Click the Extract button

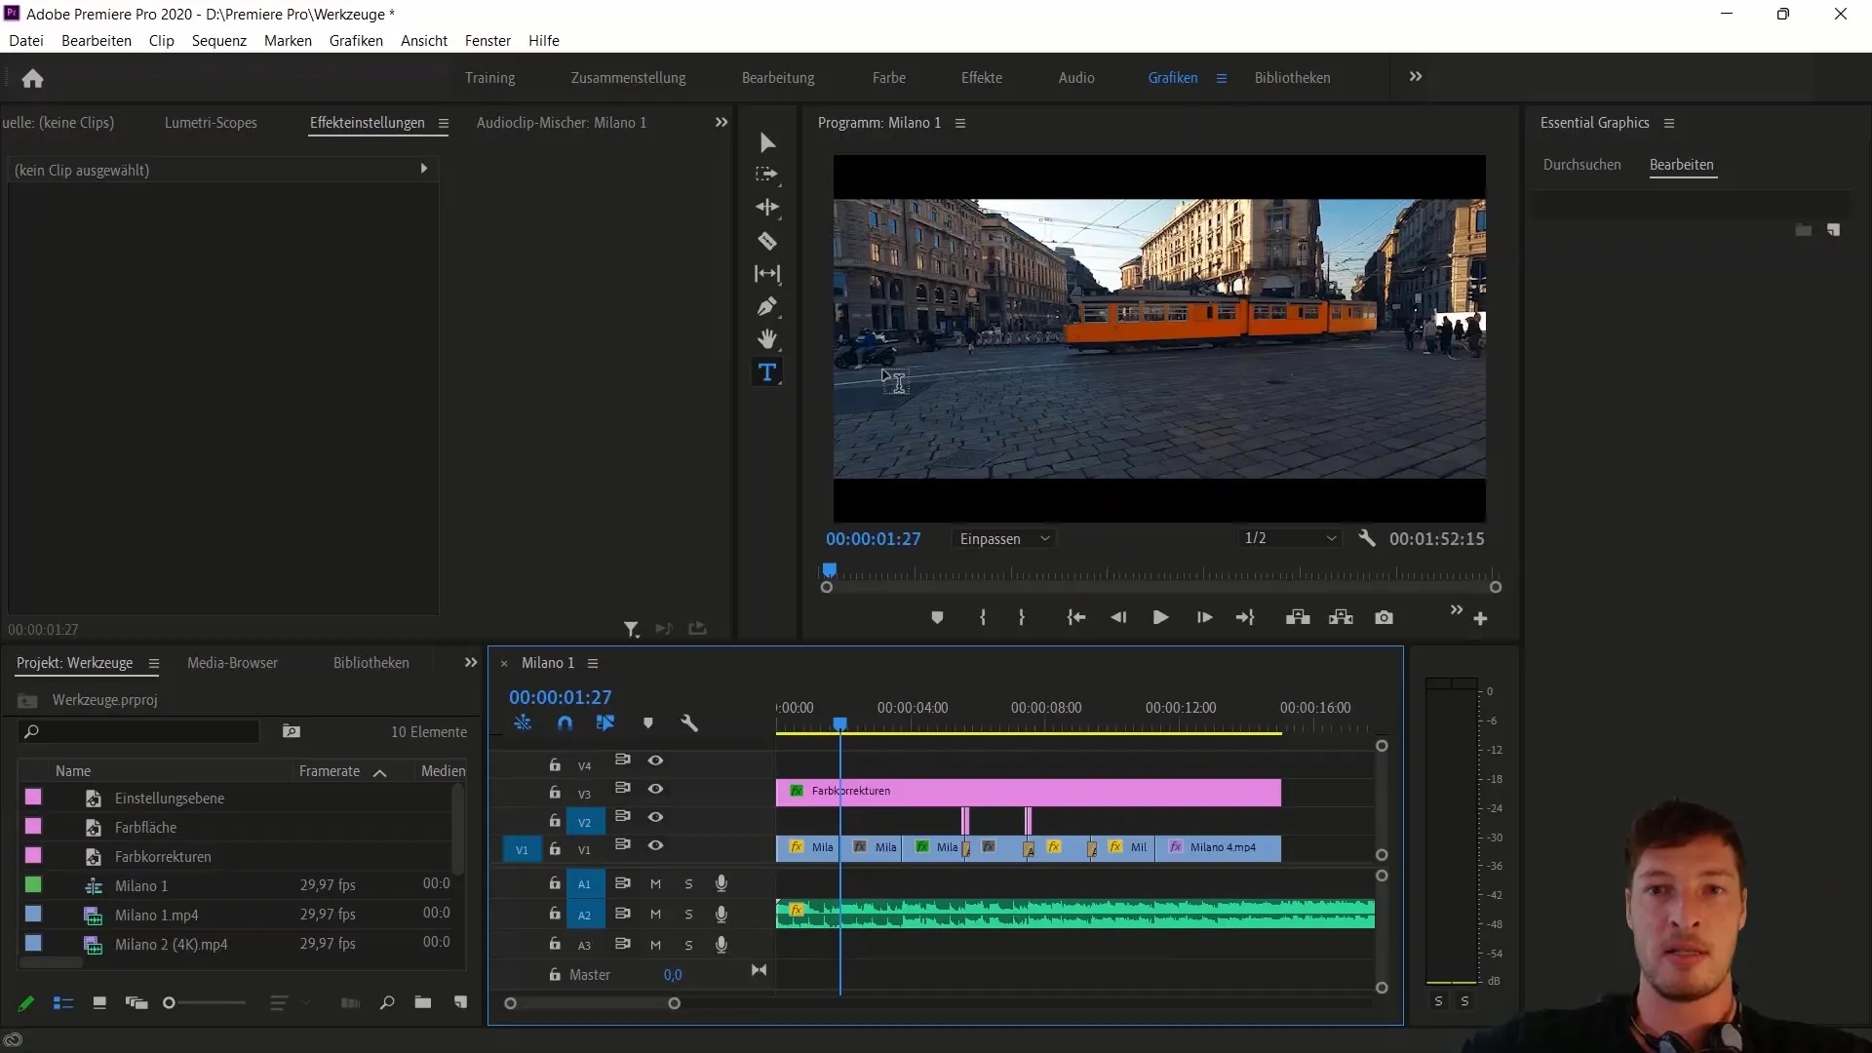(1341, 618)
